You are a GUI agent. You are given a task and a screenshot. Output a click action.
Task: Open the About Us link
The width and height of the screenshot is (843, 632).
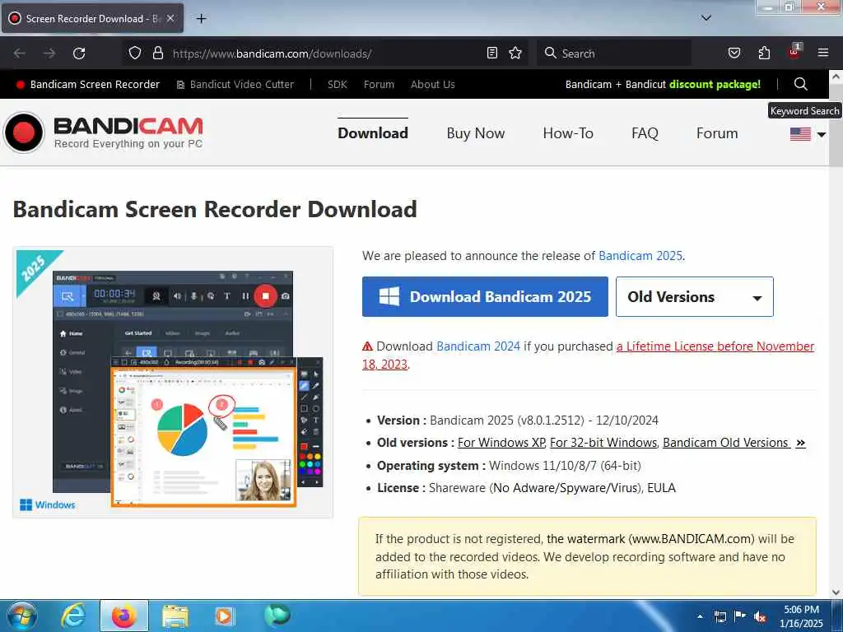432,85
